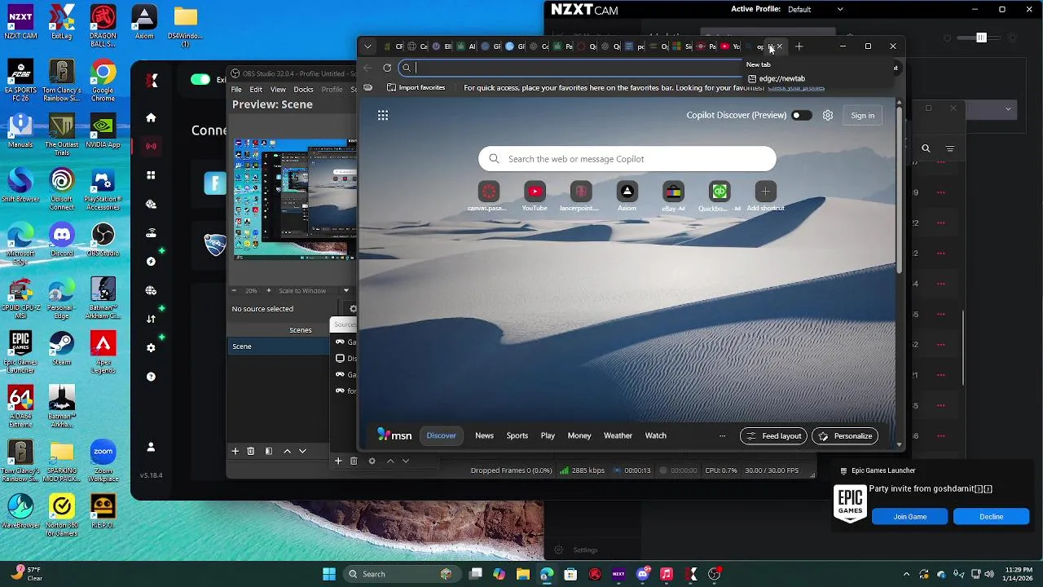Screen dimensions: 1043x587
Task: Open OBS Edit menu
Action: pyautogui.click(x=256, y=89)
